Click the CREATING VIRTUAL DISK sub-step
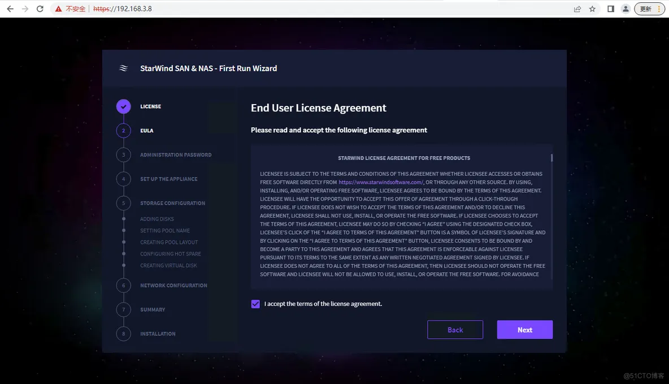The height and width of the screenshot is (384, 669). tap(168, 265)
